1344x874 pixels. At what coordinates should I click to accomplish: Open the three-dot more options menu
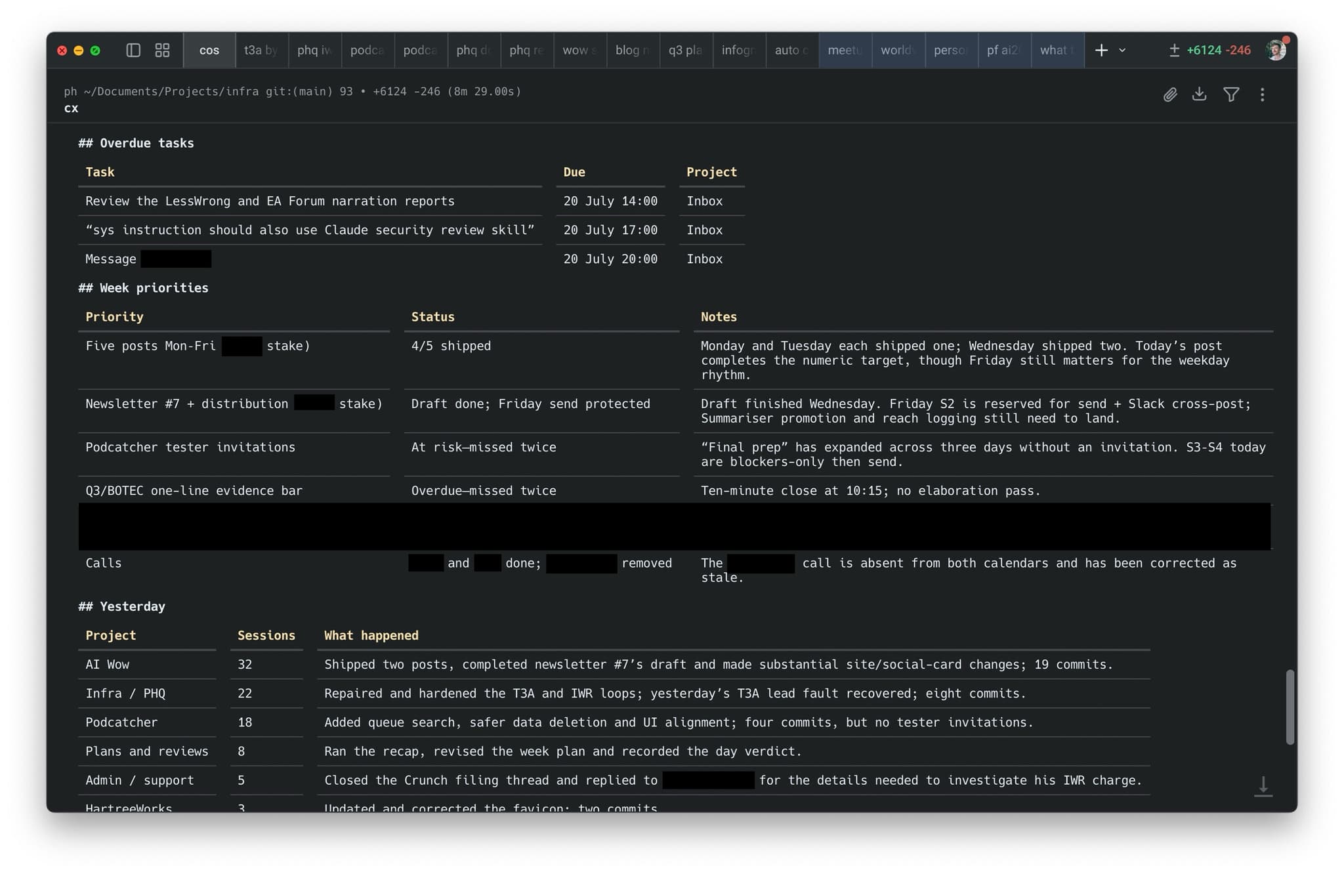[x=1262, y=94]
